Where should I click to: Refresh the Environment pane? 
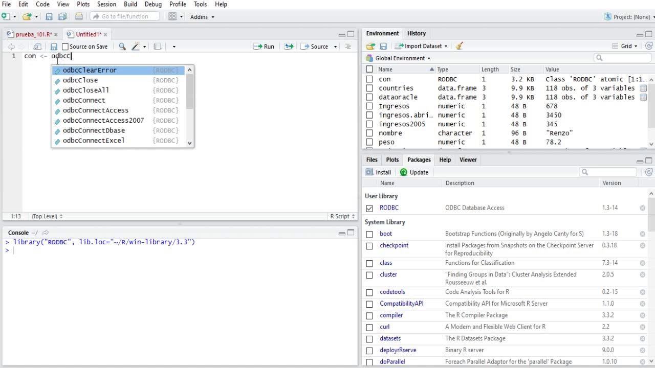point(649,46)
